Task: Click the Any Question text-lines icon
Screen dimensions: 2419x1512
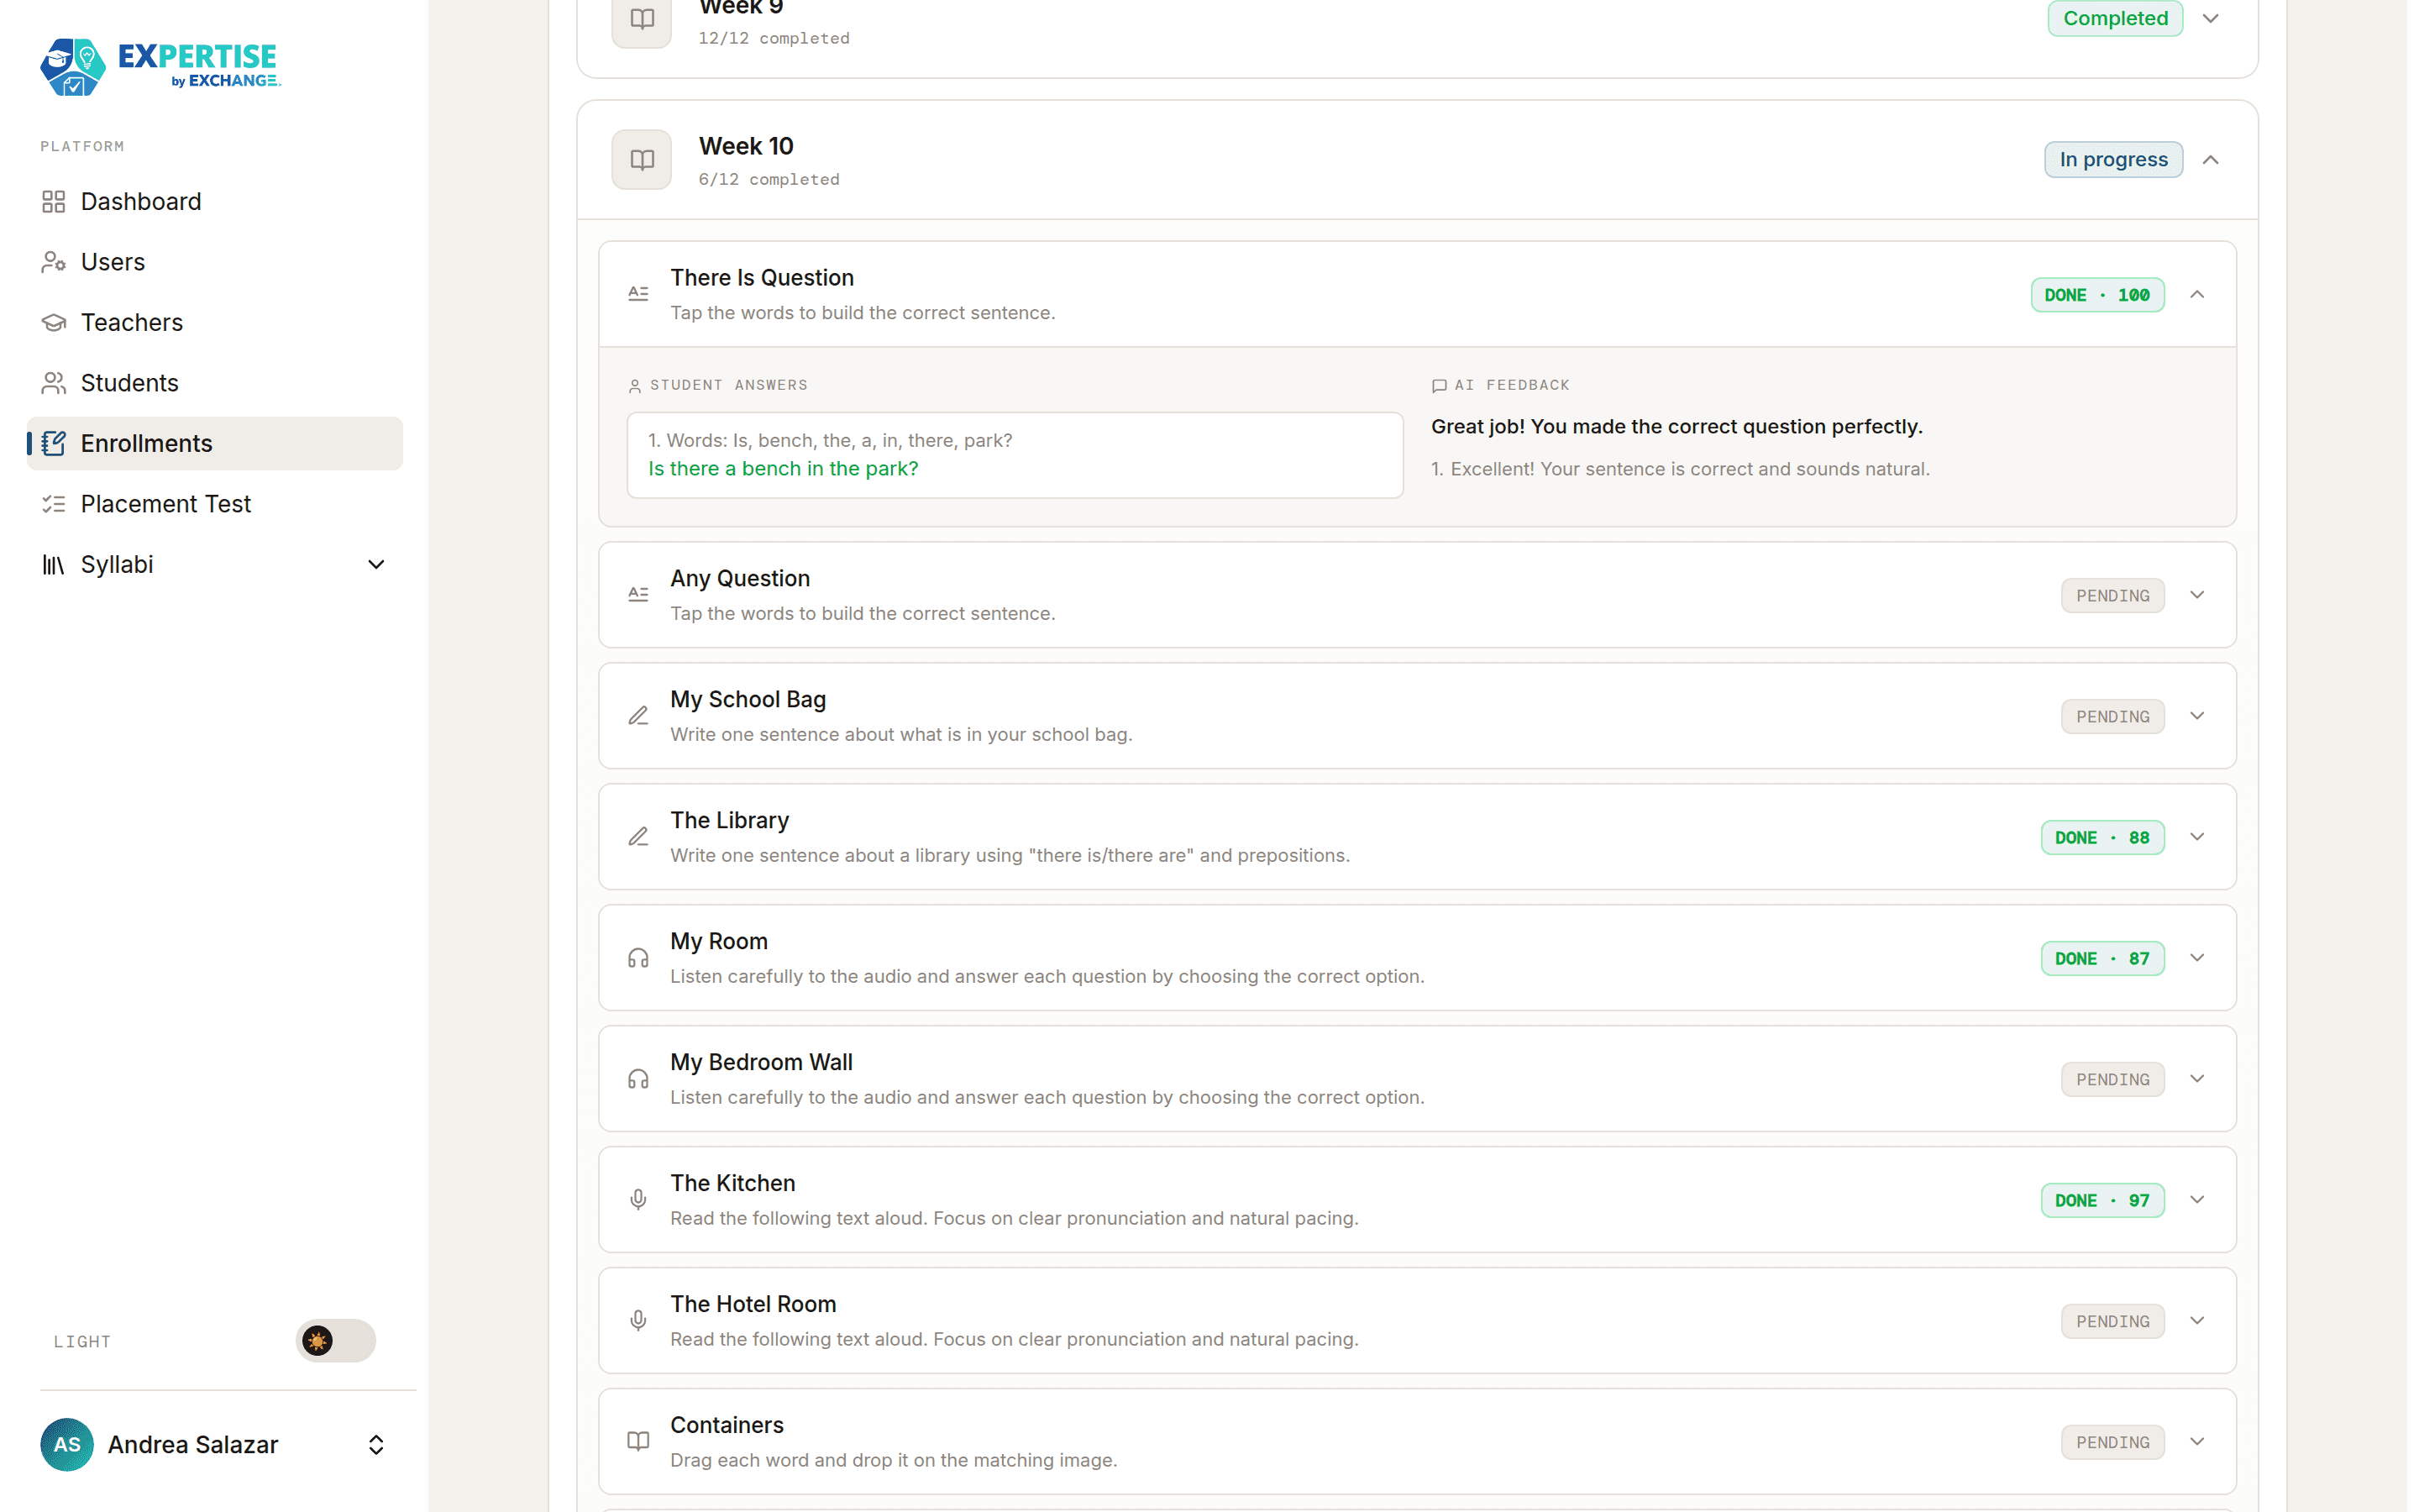Action: point(638,595)
